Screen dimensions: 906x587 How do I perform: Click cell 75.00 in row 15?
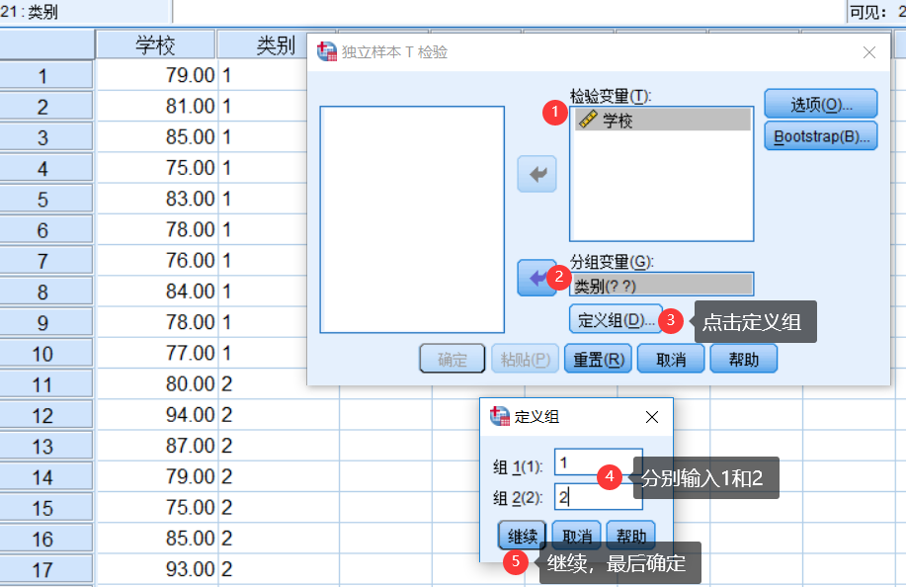pyautogui.click(x=156, y=507)
